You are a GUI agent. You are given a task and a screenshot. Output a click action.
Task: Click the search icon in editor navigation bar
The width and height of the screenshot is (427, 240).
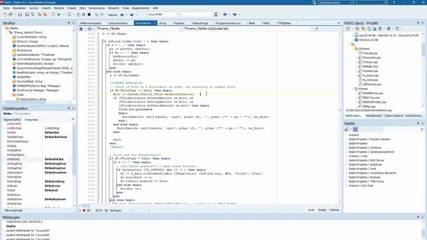(x=316, y=29)
